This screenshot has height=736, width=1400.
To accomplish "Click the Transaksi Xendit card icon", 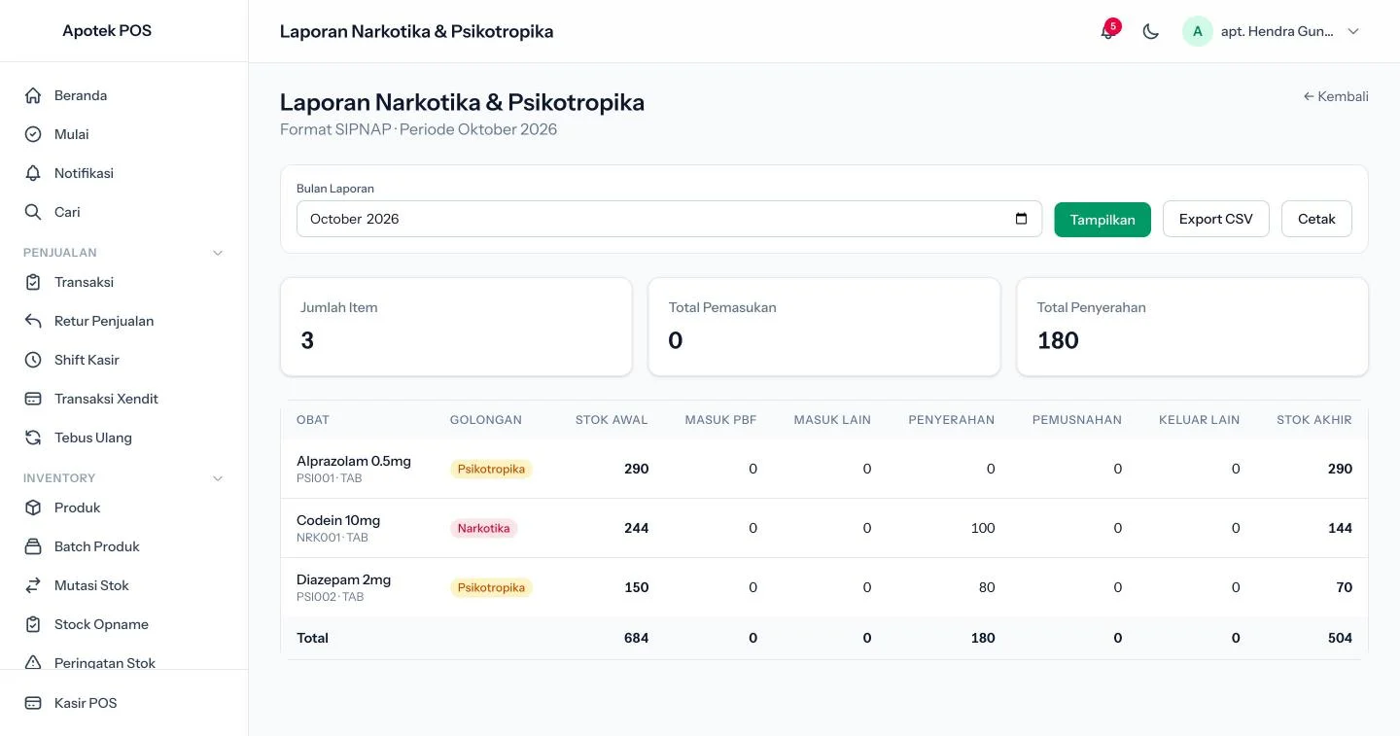I will tap(33, 399).
